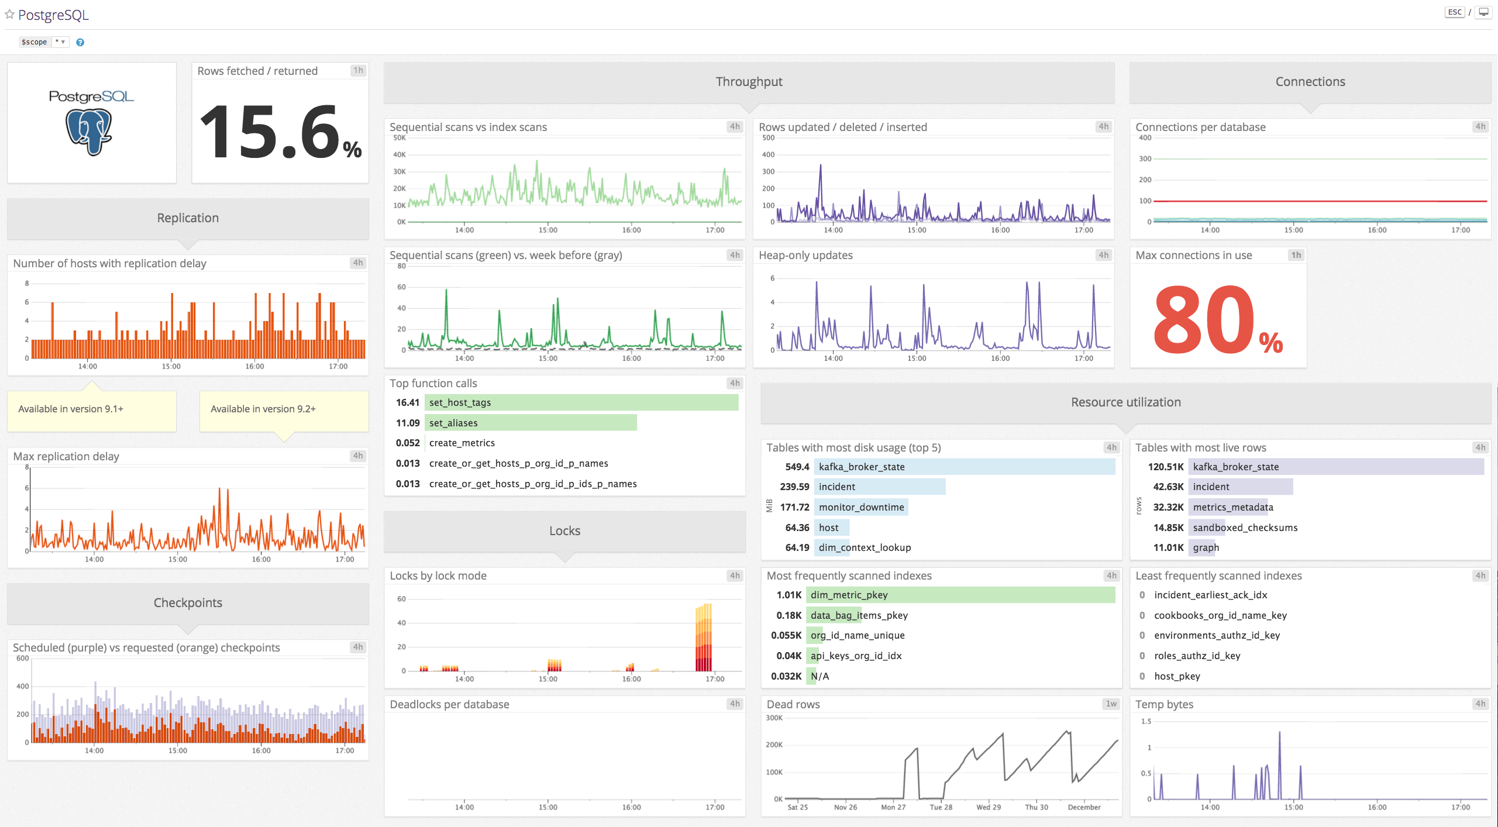Open the Locks by lock mode chart
The image size is (1498, 827).
[564, 632]
